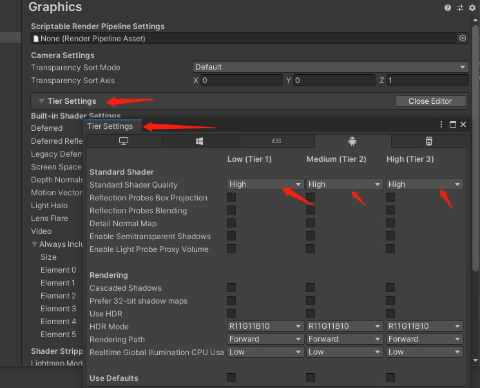480x388 pixels.
Task: Click the presets slider icon
Action: [460, 8]
